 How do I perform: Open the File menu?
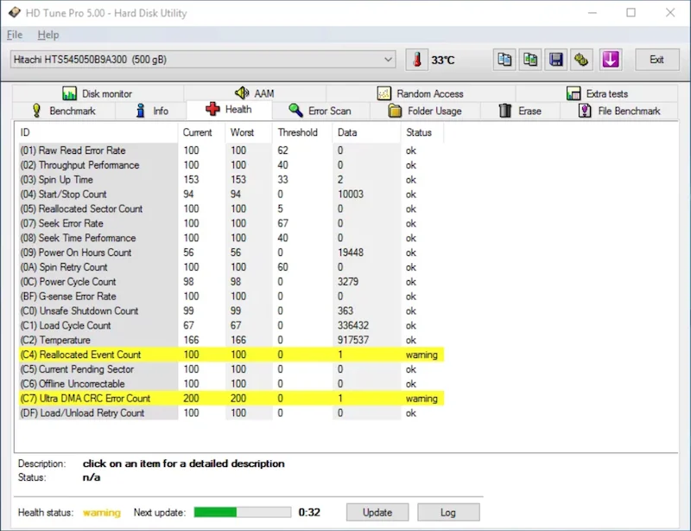click(x=15, y=35)
